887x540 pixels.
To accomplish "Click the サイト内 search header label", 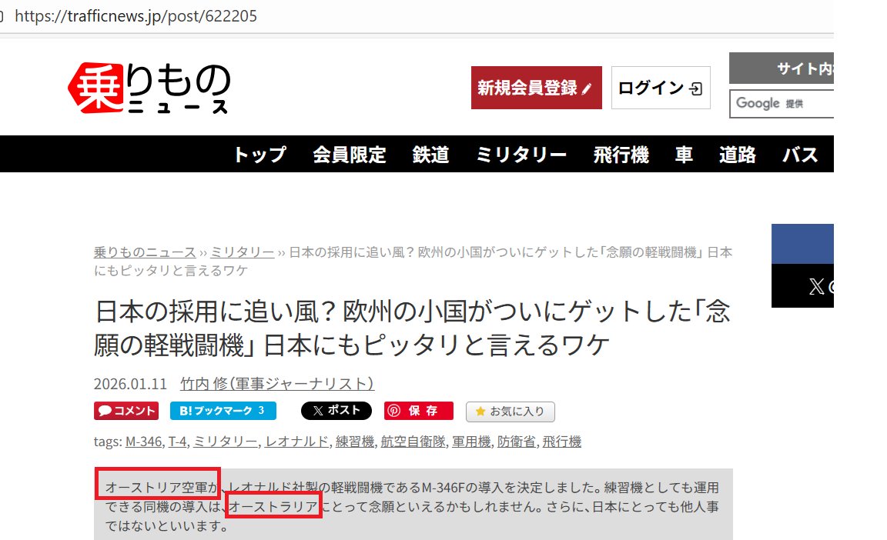I will (x=782, y=68).
